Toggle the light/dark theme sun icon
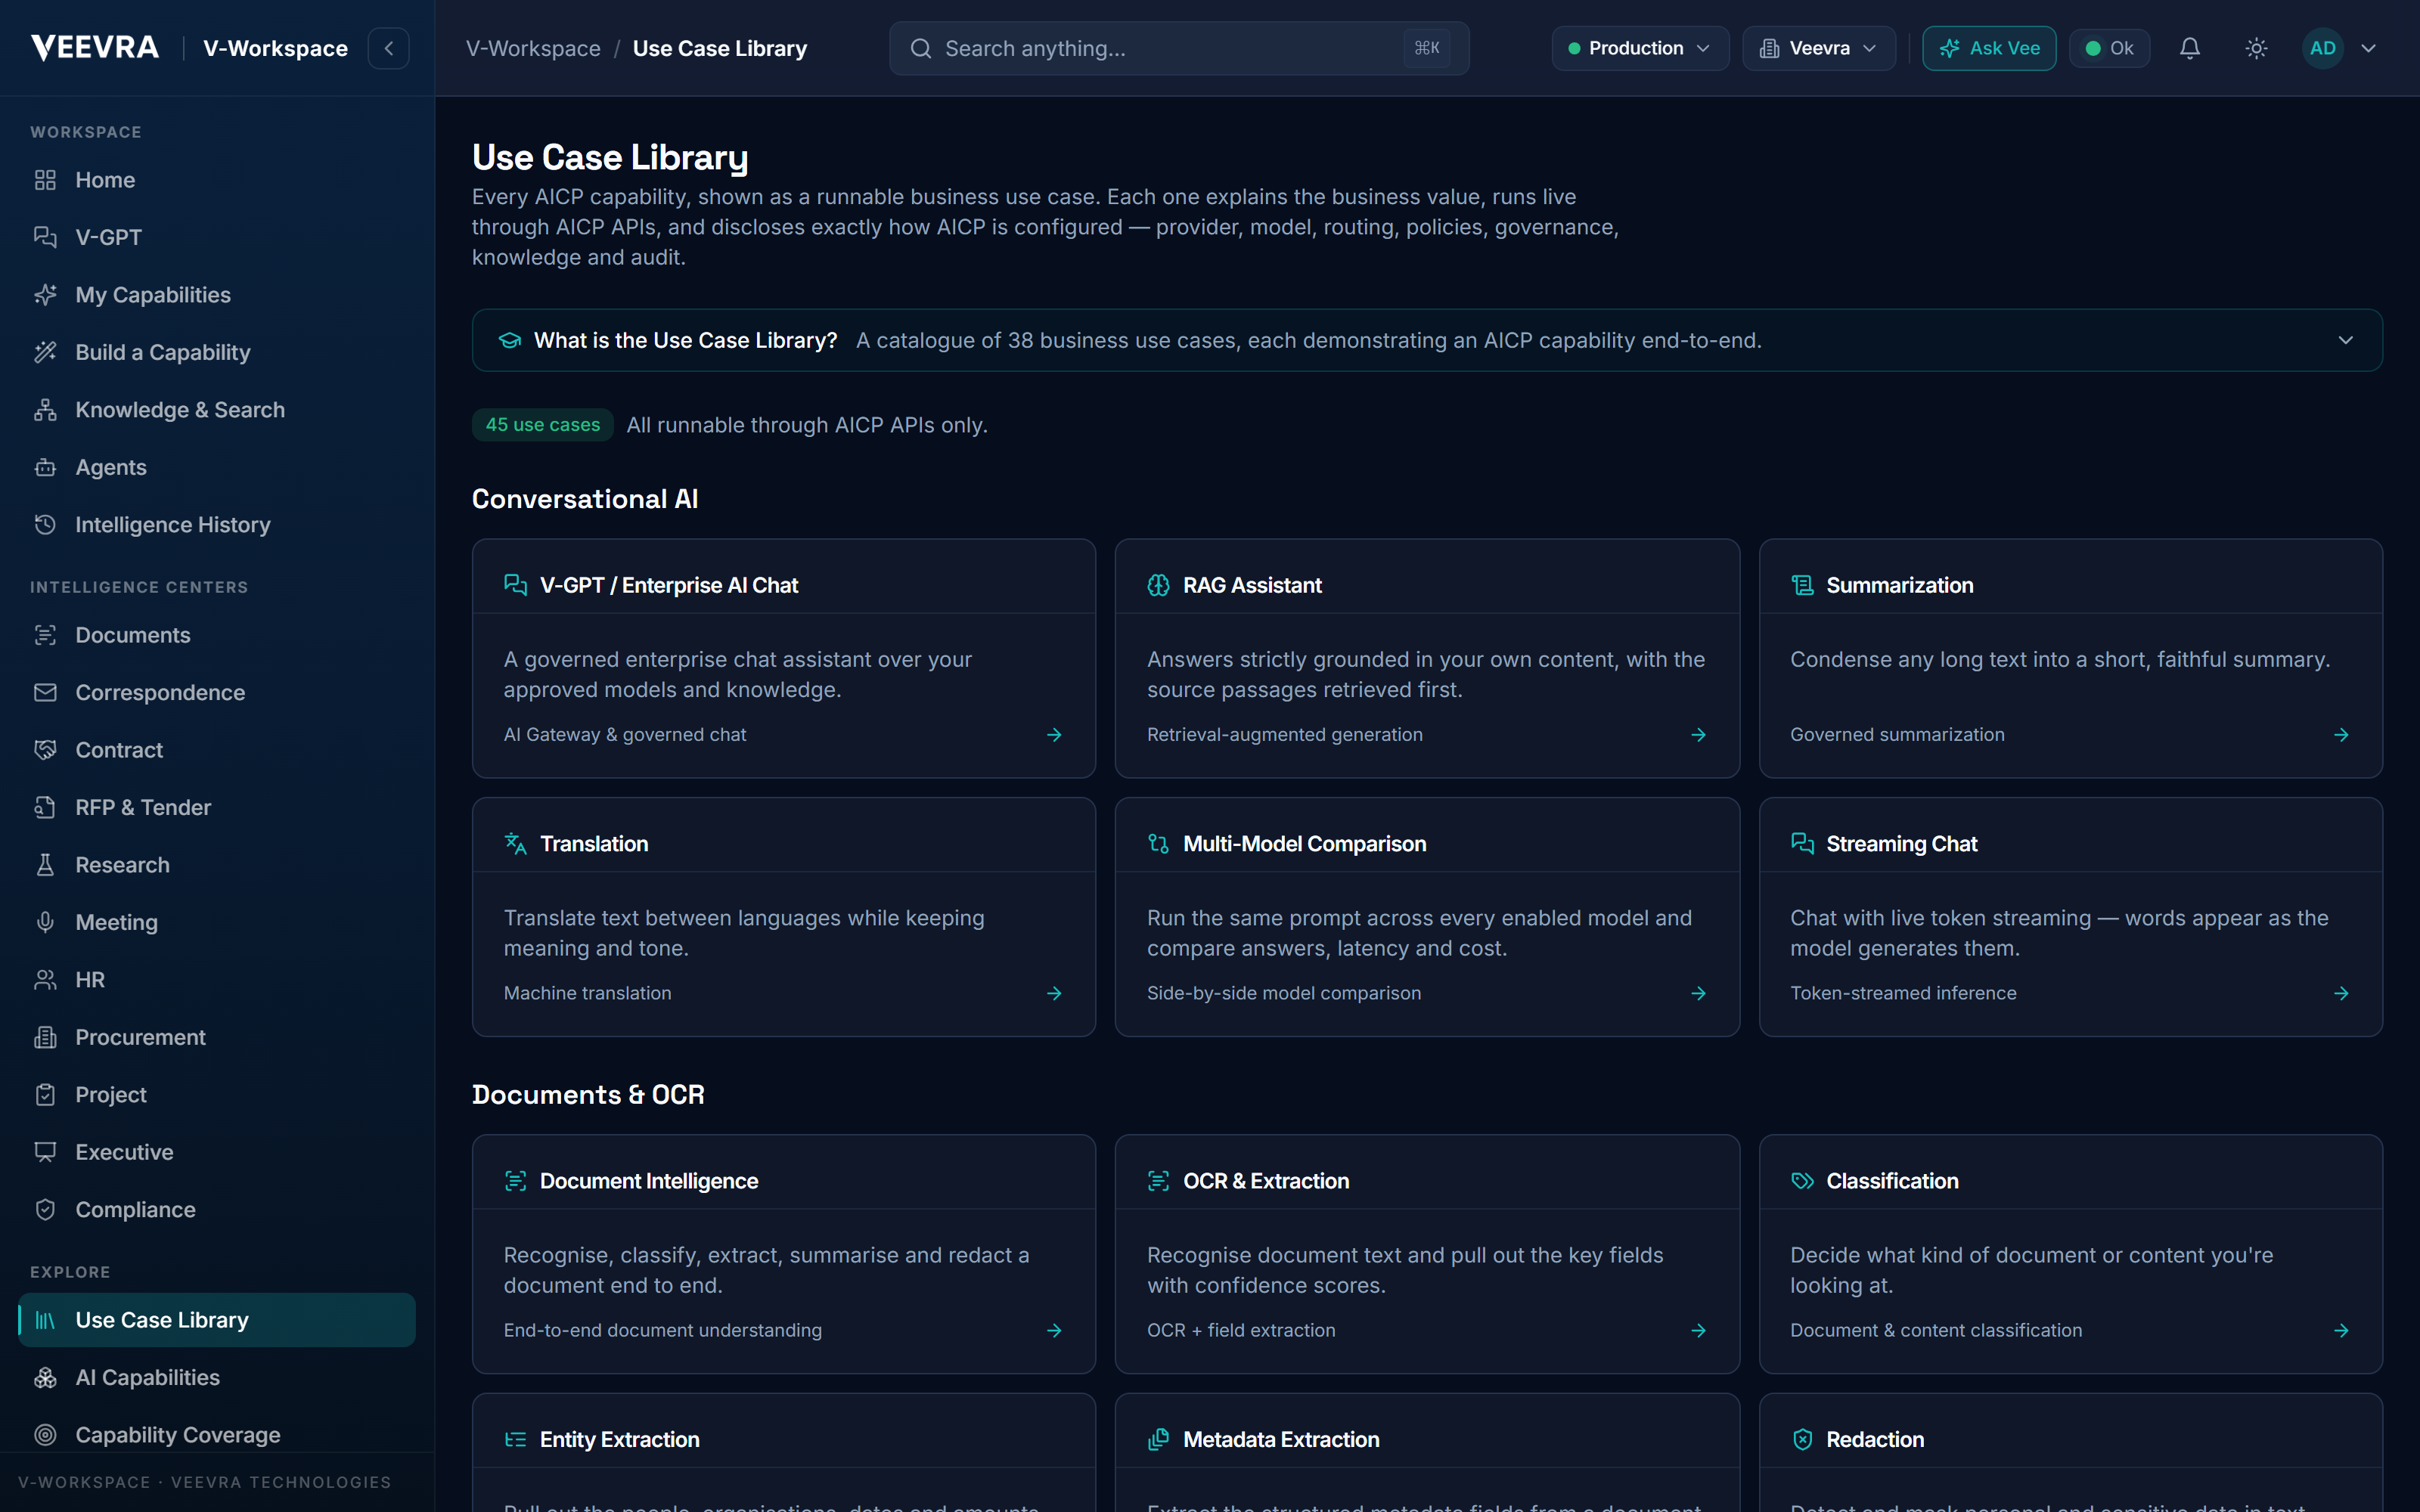The height and width of the screenshot is (1512, 2420). [x=2256, y=48]
